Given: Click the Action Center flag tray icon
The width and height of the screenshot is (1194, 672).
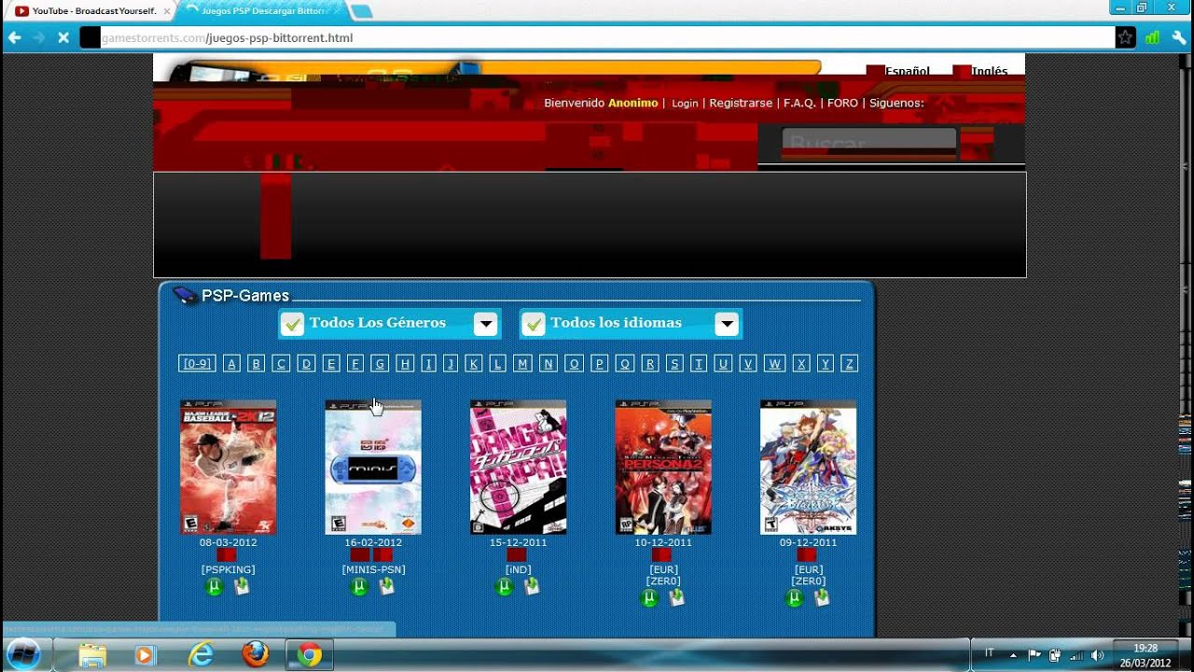Looking at the screenshot, I should point(1034,655).
